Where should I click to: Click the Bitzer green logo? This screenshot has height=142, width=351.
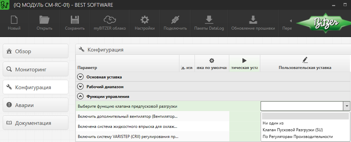click(x=323, y=23)
